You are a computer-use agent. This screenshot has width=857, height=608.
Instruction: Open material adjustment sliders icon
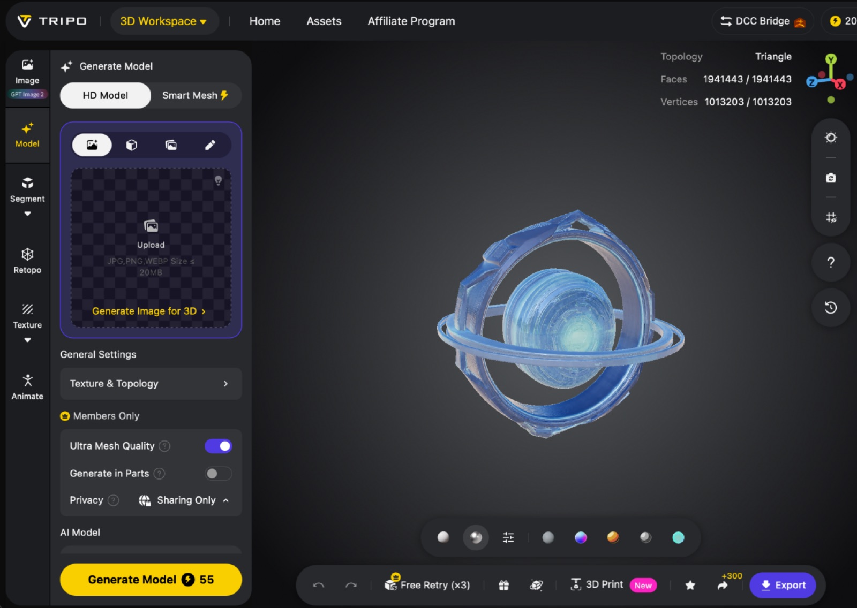pos(508,537)
